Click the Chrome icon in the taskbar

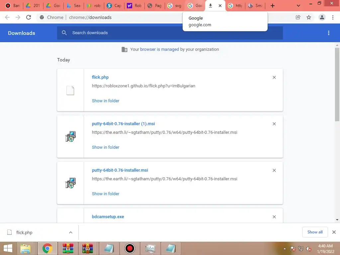pyautogui.click(x=47, y=248)
